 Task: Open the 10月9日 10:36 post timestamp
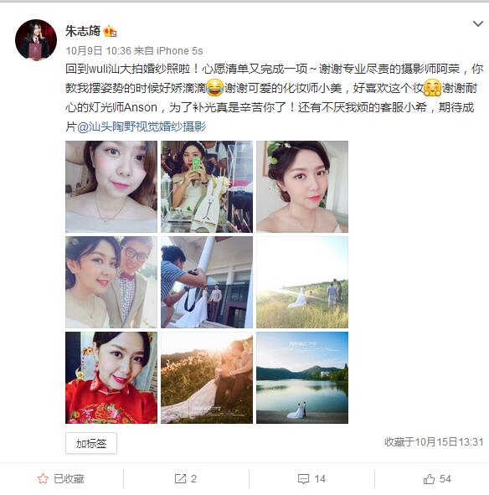[98, 50]
